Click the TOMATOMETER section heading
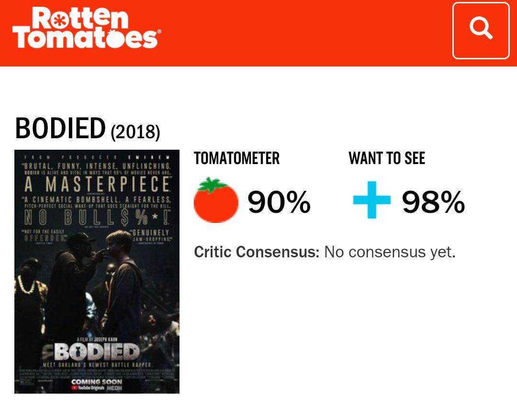 pos(237,158)
